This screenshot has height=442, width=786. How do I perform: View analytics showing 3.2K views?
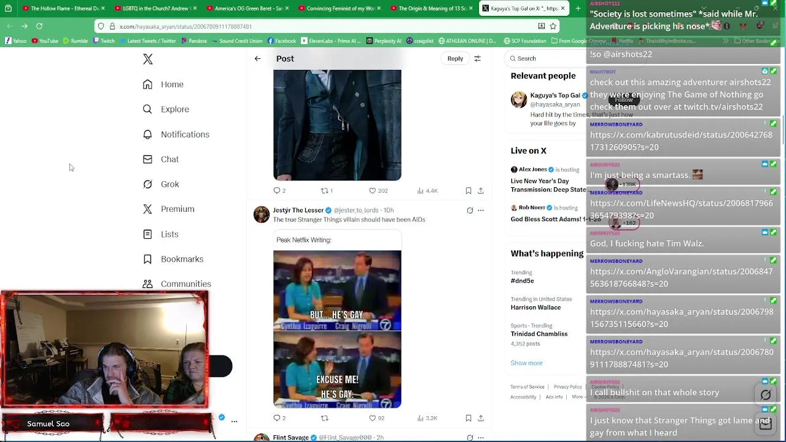click(427, 418)
